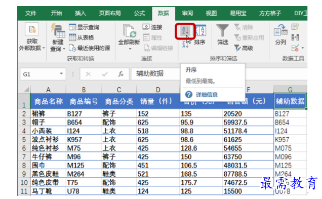Click Edit Links (编辑链接)

click(x=158, y=48)
